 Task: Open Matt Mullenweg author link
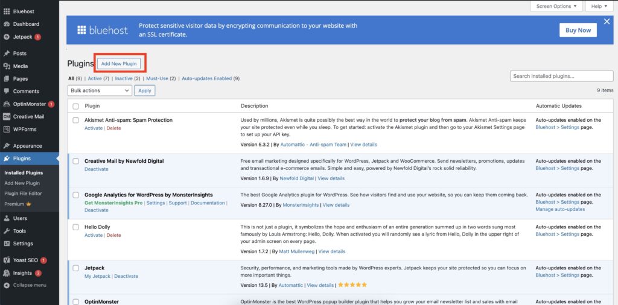pos(297,251)
